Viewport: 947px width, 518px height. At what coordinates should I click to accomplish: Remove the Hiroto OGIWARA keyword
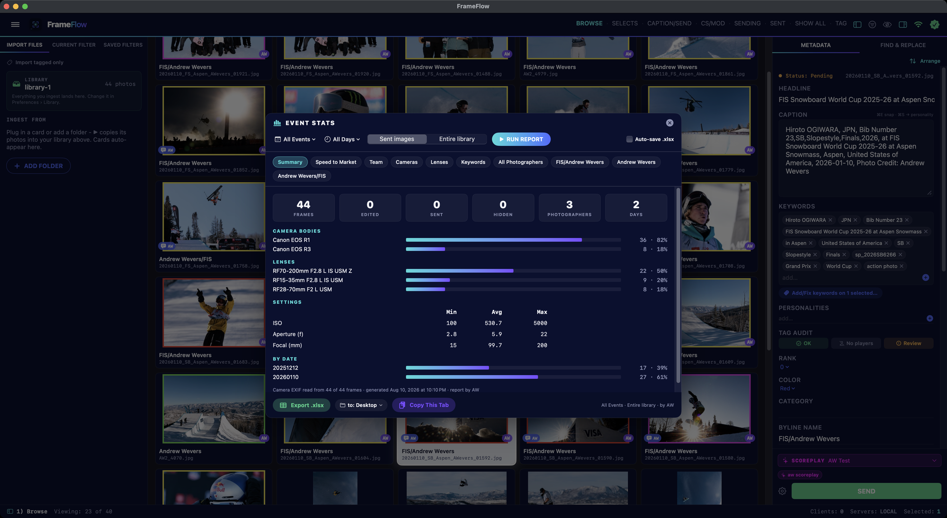831,220
